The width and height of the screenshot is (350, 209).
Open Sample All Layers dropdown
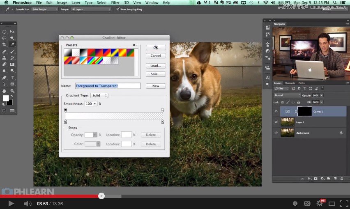point(91,9)
